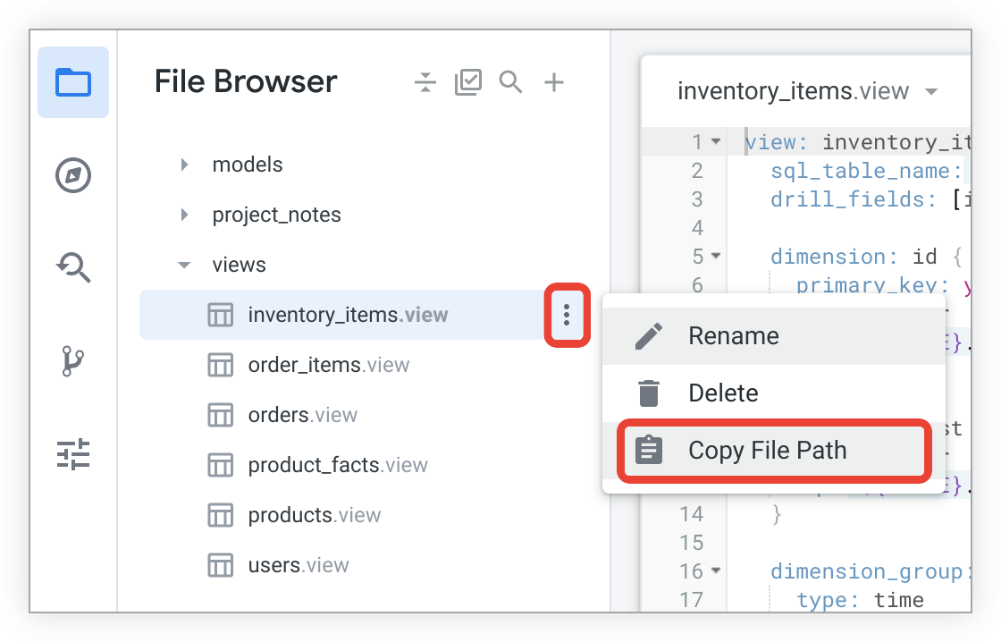
Task: Collapse the views folder
Action: coord(184,265)
